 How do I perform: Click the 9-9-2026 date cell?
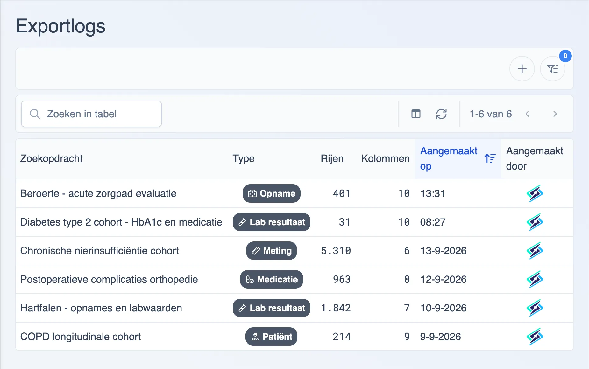pos(441,337)
